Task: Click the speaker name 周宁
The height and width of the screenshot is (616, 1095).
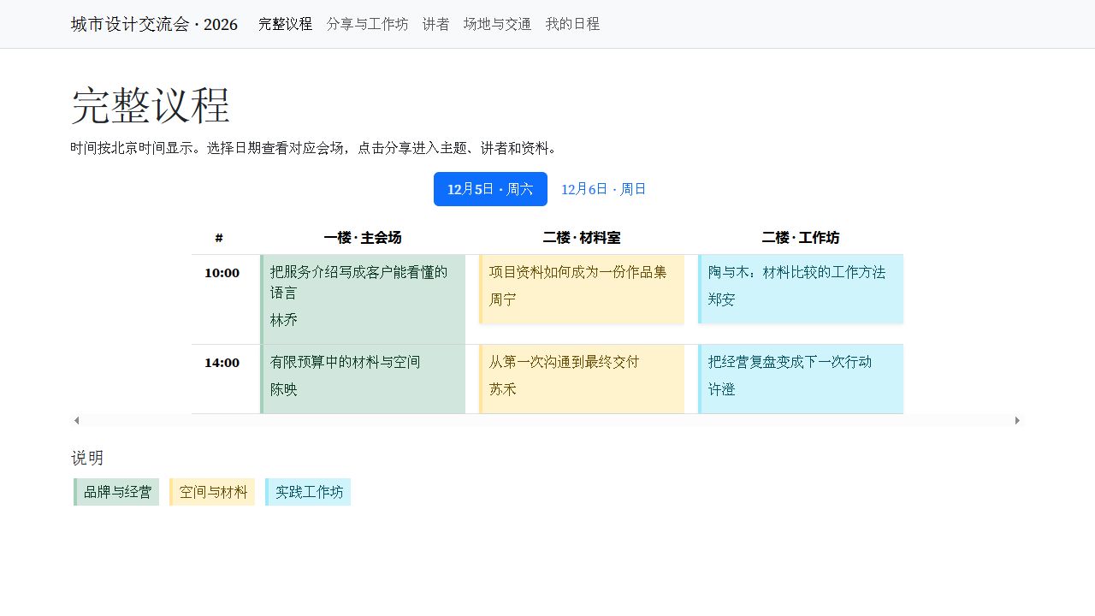Action: click(503, 299)
